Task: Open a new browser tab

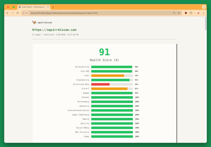Action: point(53,7)
